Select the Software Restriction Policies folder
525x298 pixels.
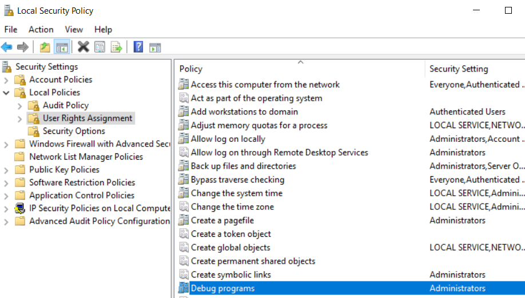point(82,182)
